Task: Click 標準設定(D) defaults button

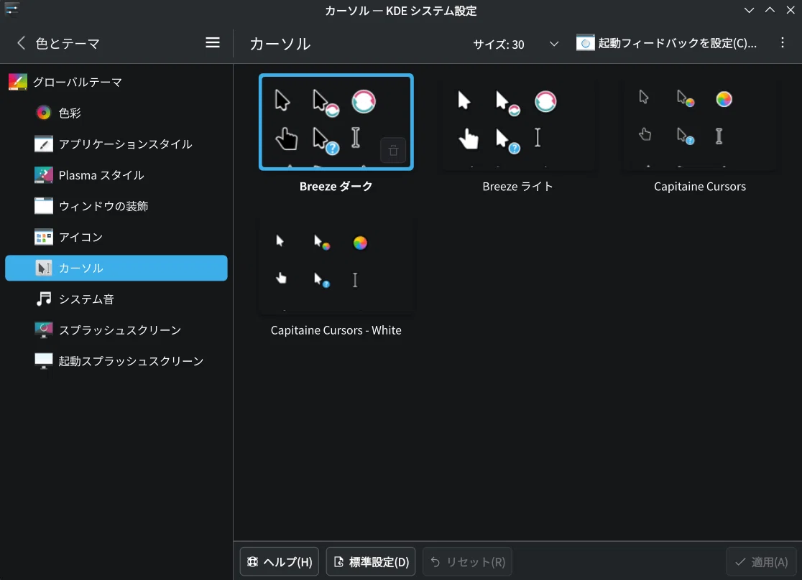Action: (371, 561)
